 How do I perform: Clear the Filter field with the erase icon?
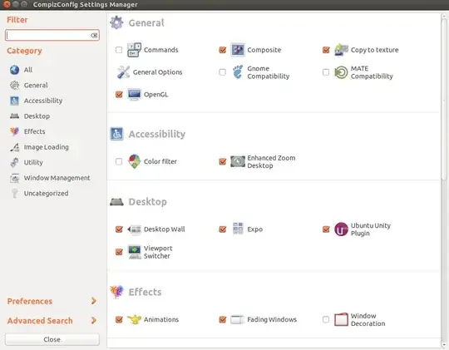pyautogui.click(x=94, y=35)
